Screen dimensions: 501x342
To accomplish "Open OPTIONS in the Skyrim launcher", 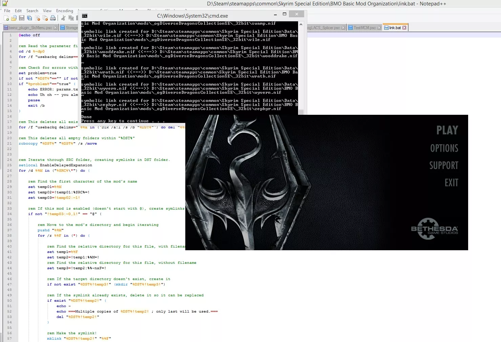I will (444, 148).
